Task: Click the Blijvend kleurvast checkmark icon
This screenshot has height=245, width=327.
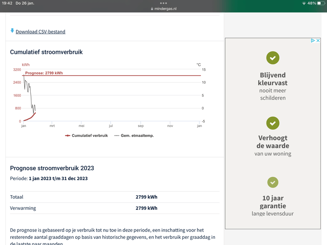Action: (273, 58)
